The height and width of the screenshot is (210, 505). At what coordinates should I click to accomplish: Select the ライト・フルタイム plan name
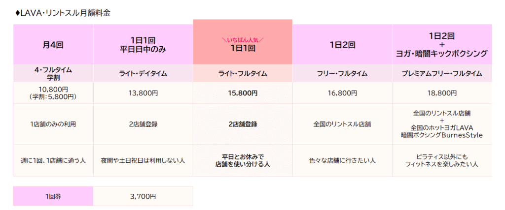242,73
